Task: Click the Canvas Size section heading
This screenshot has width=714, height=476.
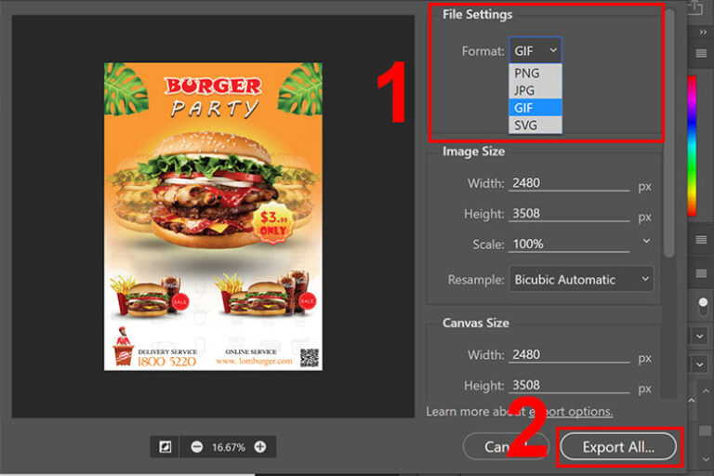Action: point(476,323)
